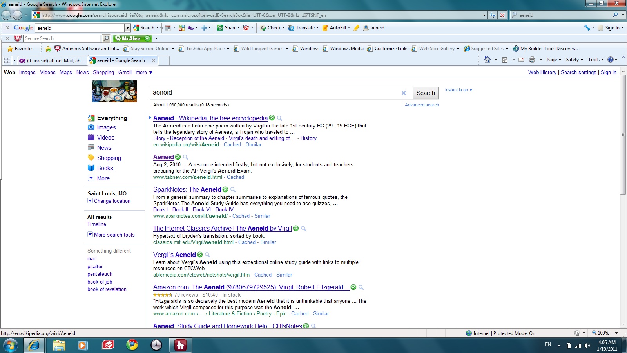Open the Google Toolbar Share button
The height and width of the screenshot is (353, 627).
[228, 28]
